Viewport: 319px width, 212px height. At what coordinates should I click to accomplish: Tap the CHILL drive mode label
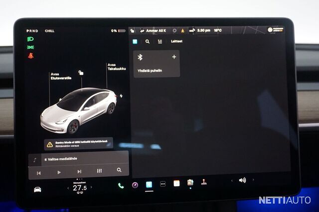[49, 31]
